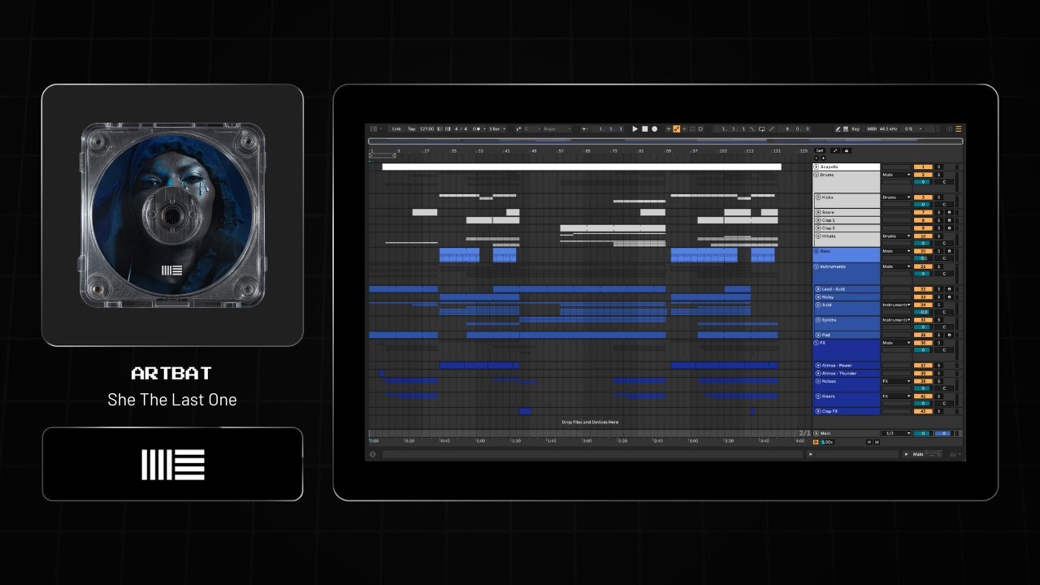Fold the Bass track
This screenshot has height=585, width=1040.
[817, 251]
